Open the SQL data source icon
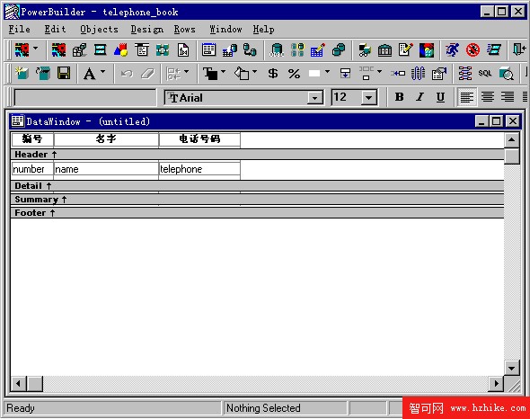530x419 pixels. [x=485, y=73]
